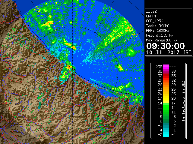193x144 pixels.
Task: Click the red 32 dBZ legend color
Action: 166,76
